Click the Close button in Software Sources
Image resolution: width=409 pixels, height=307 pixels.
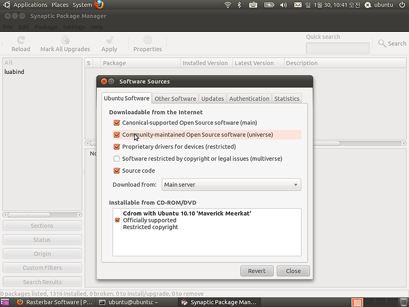click(293, 271)
